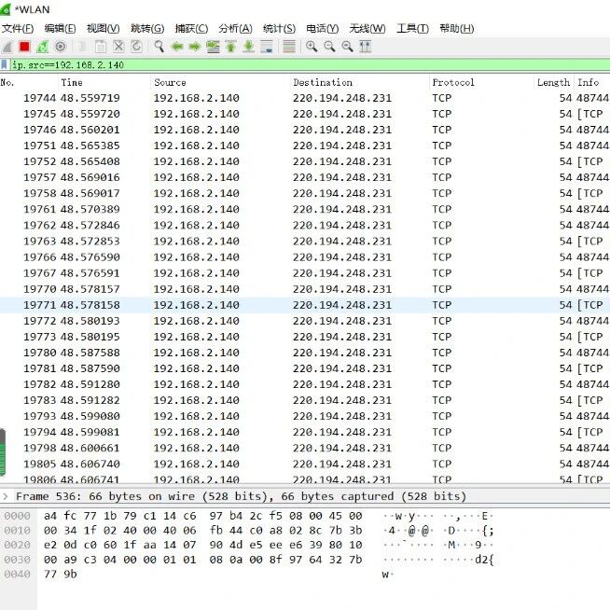Select packet number 19771 row

[280, 305]
